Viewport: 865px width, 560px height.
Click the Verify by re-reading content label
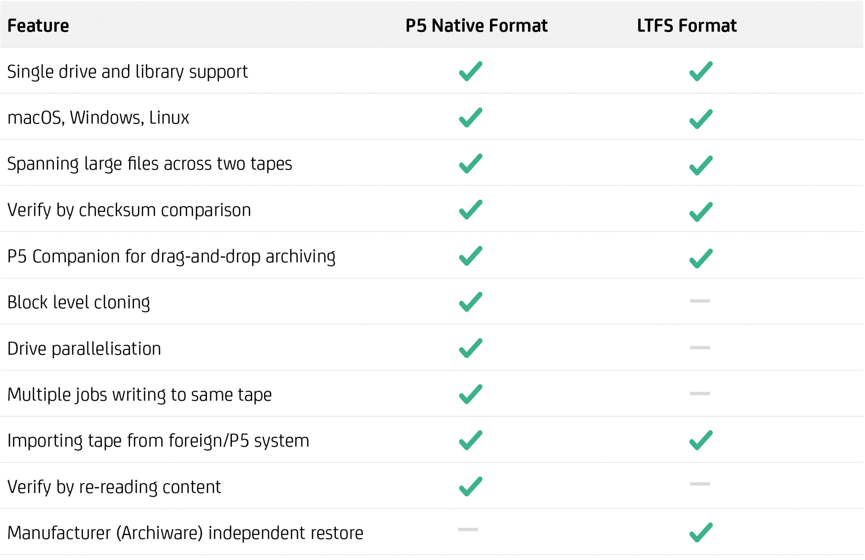click(114, 487)
